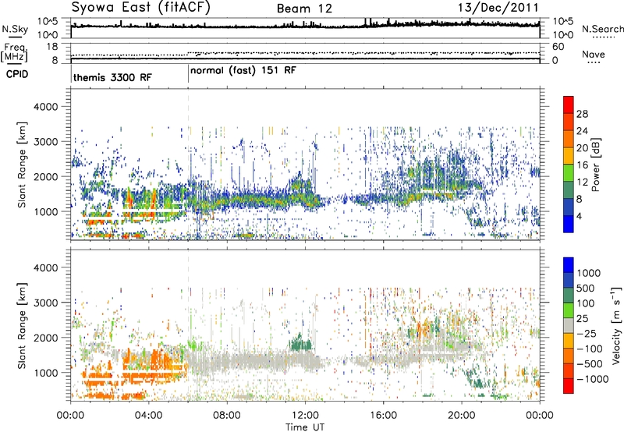Click the 'Velocity [m s⁻¹]' colorbar label
Screen dimensions: 624x432
pyautogui.click(x=616, y=325)
